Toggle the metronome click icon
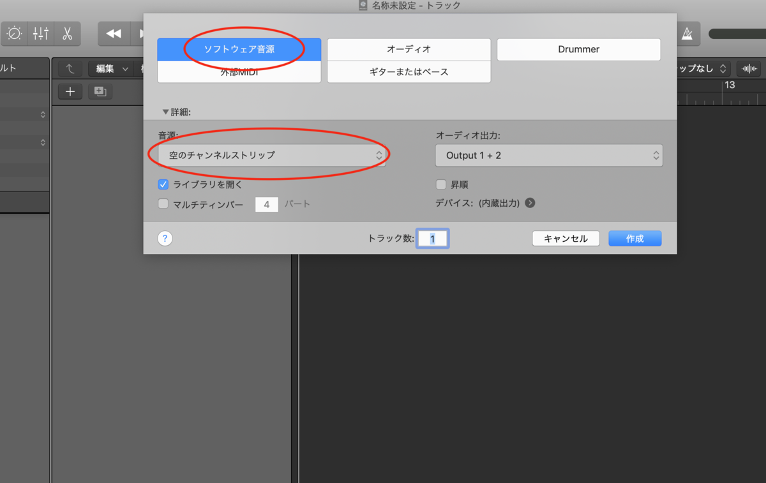The width and height of the screenshot is (766, 483). click(x=687, y=34)
